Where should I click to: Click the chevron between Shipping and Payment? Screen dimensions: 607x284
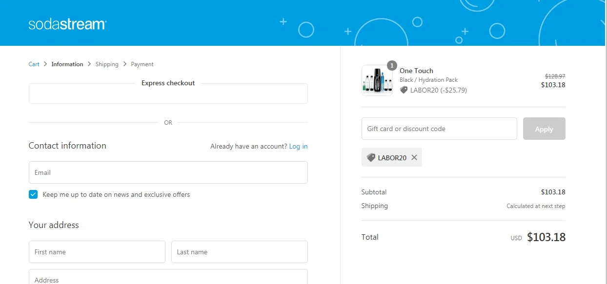point(125,64)
